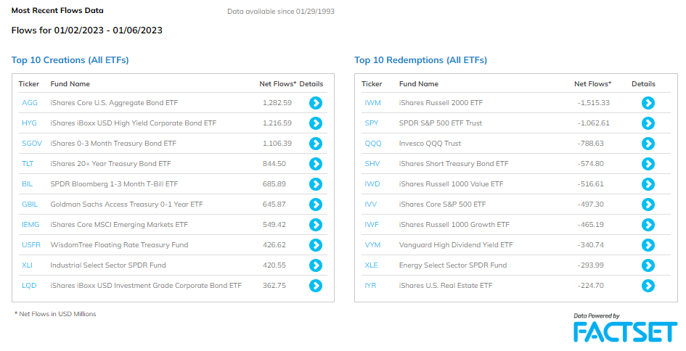
Task: Click the IWD ticker link
Action: (x=372, y=184)
